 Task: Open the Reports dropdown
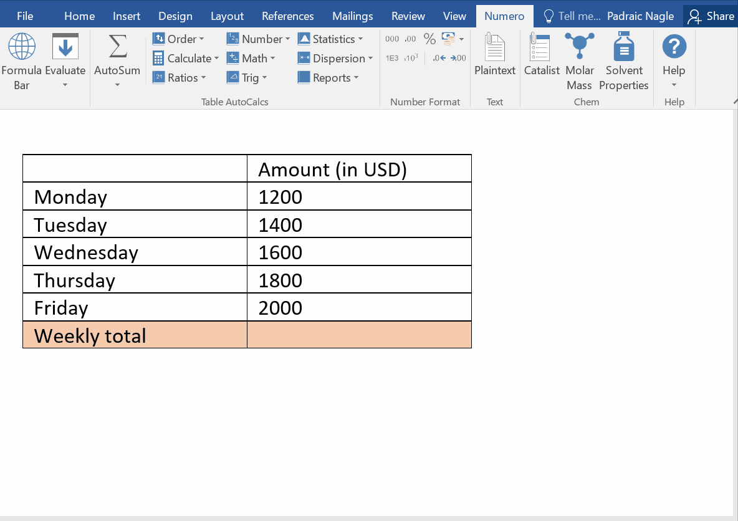point(328,78)
